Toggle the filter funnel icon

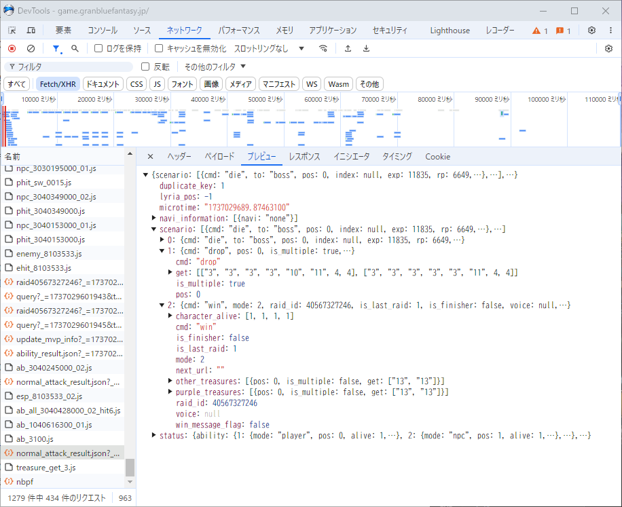56,49
